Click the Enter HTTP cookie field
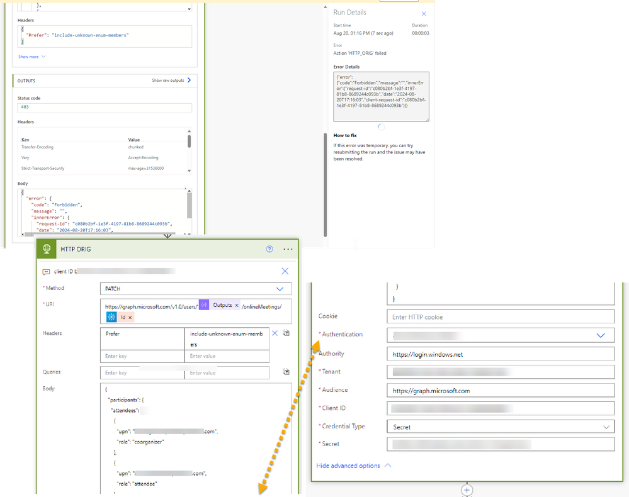 click(501, 316)
